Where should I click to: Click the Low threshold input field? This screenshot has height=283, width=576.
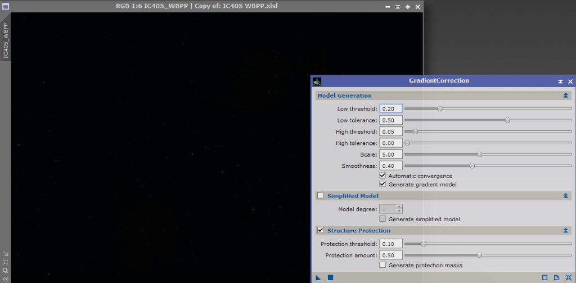pos(391,109)
